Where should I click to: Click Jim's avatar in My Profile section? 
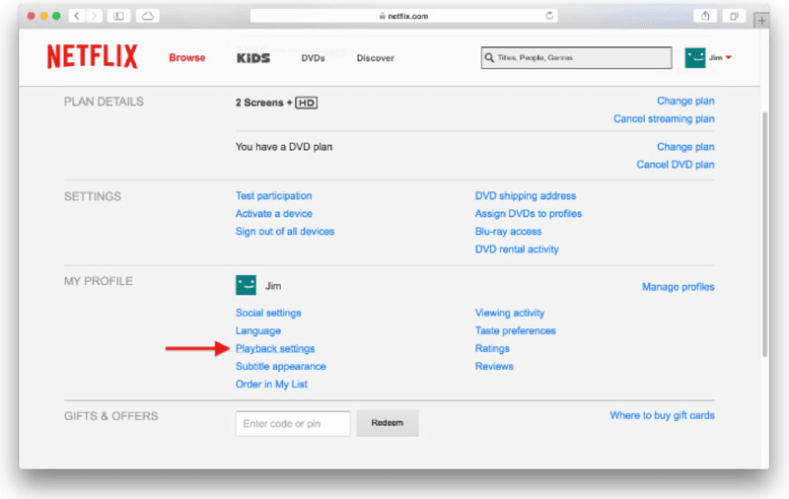pyautogui.click(x=246, y=285)
